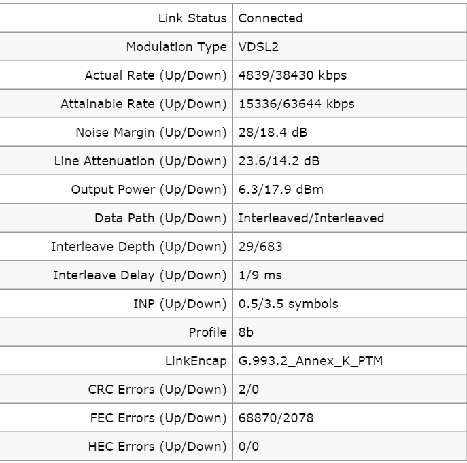Select the G.993.2_Annex_K_PTM value
467x463 pixels.
pyautogui.click(x=311, y=361)
